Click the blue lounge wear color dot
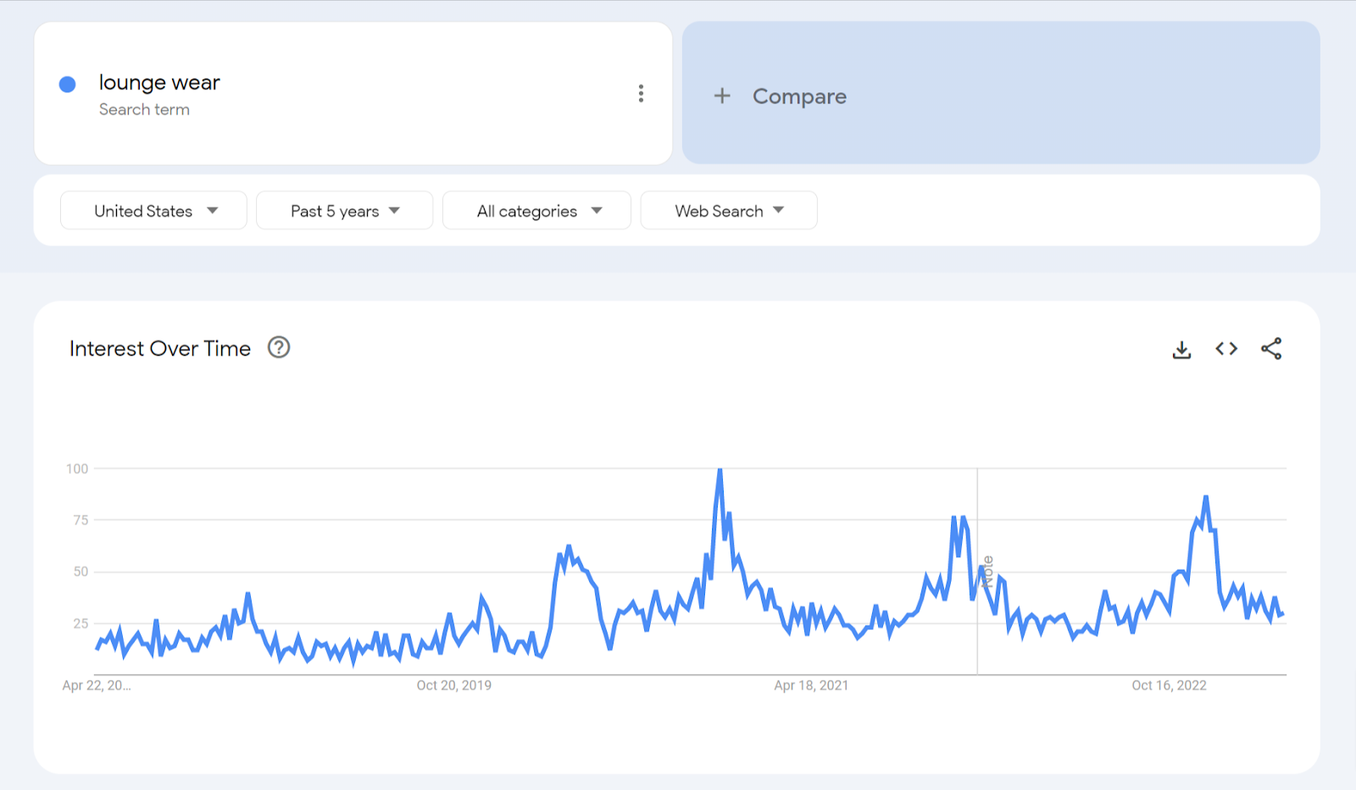Screen dimensions: 1356x790 (68, 84)
